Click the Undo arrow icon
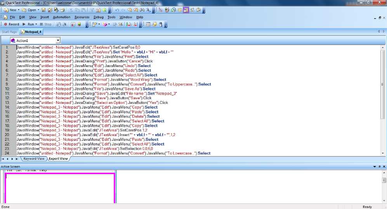The width and height of the screenshot is (387, 209). 117,10
